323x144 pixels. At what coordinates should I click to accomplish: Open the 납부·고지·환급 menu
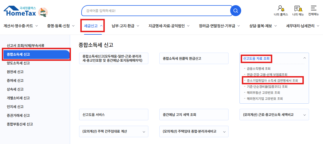[125, 26]
